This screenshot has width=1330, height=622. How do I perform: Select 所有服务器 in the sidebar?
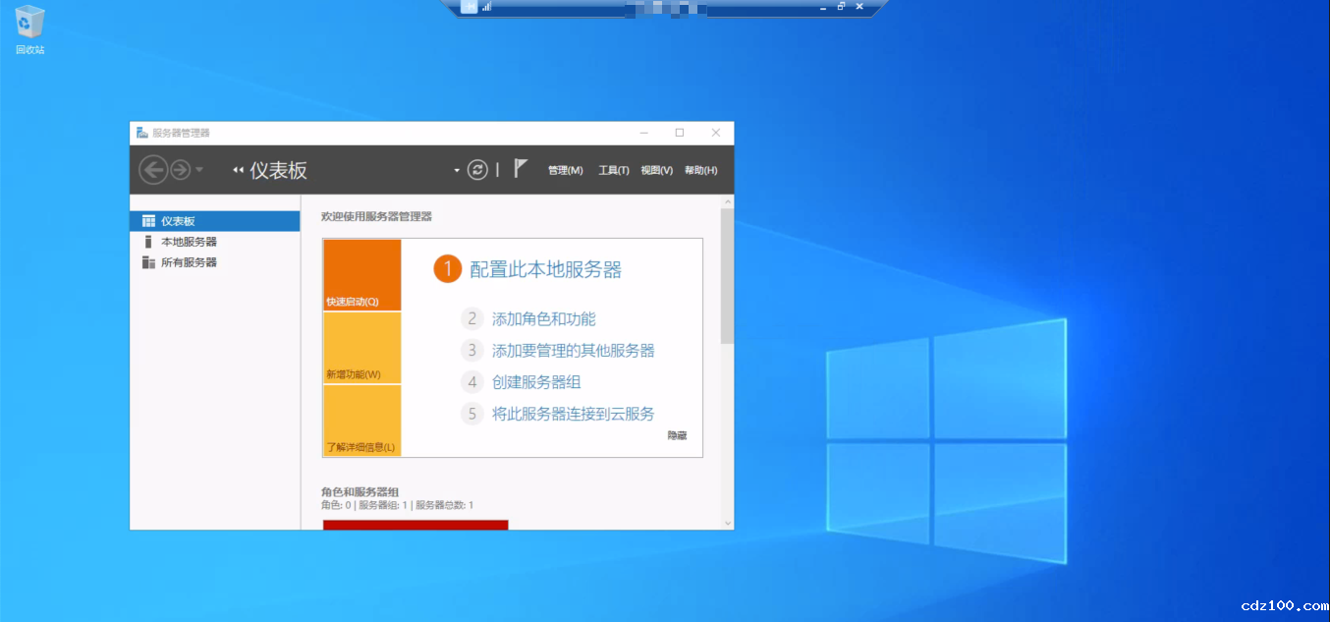[189, 262]
